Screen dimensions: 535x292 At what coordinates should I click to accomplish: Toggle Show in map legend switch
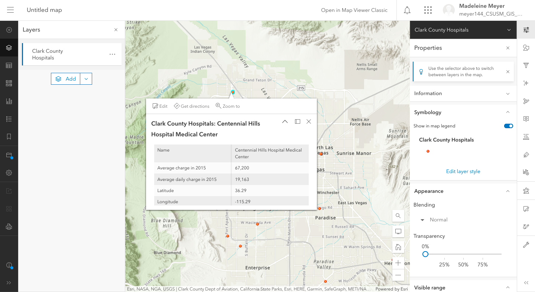point(508,126)
